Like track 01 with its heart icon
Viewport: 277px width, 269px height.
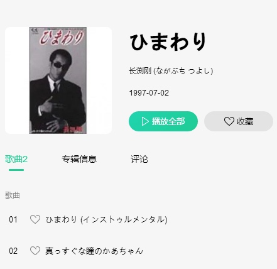(35, 219)
